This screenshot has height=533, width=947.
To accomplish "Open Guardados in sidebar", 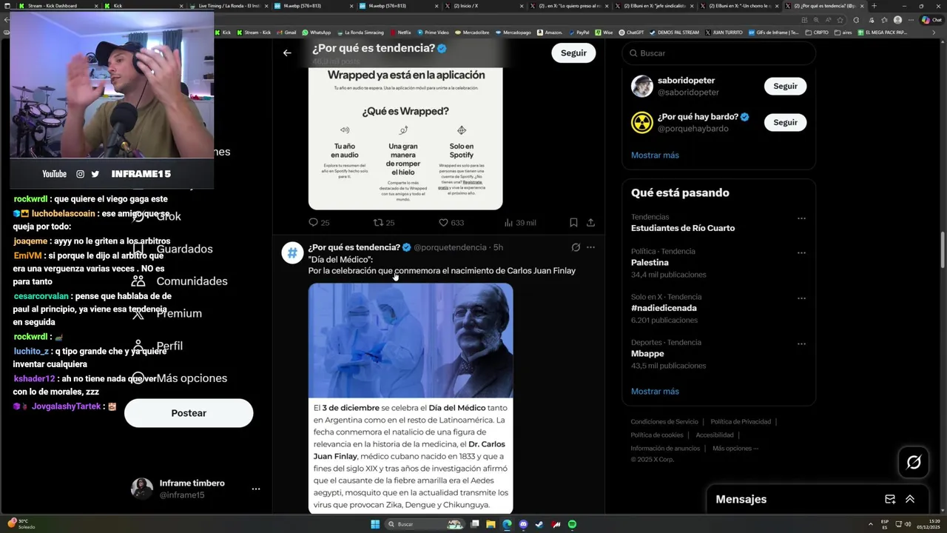I will click(174, 249).
